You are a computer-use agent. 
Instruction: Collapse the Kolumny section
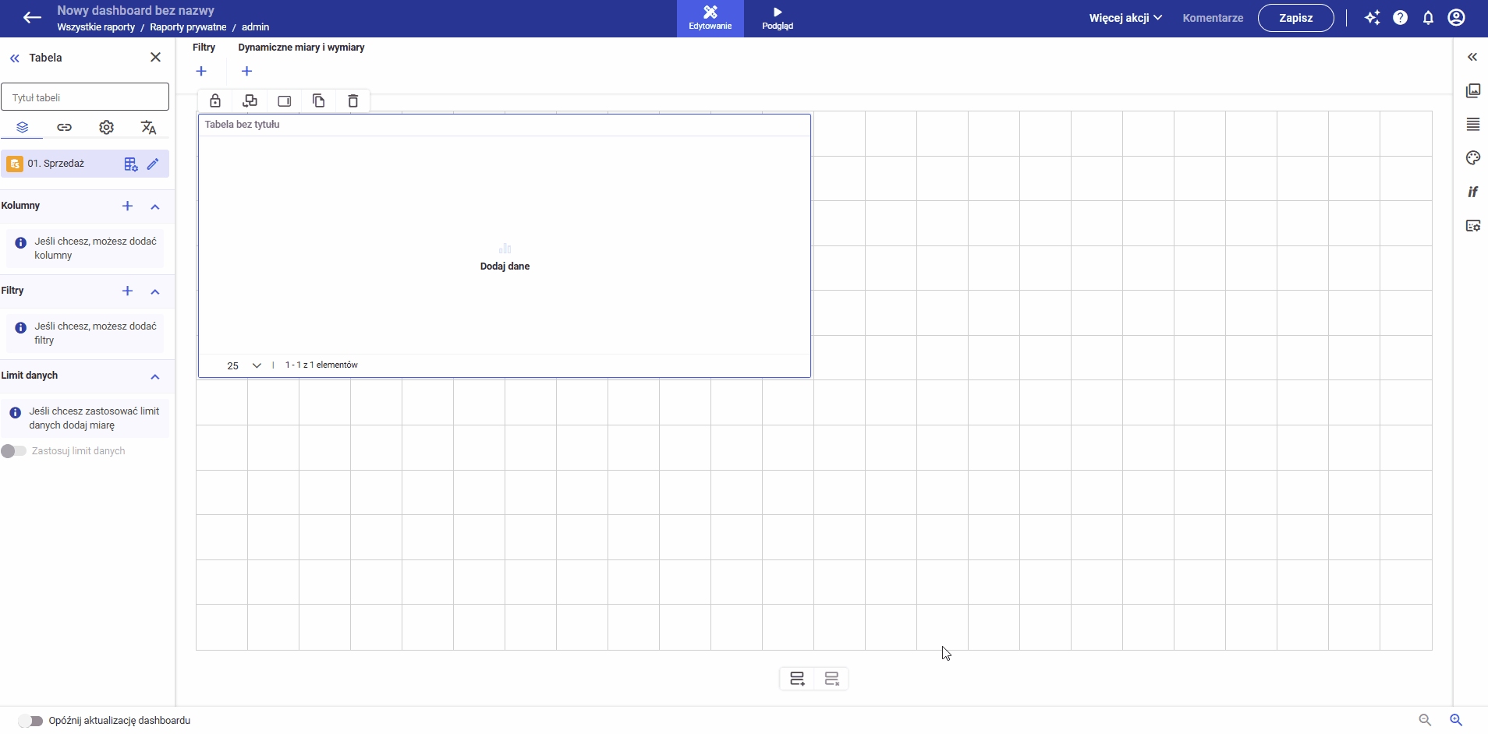click(155, 206)
